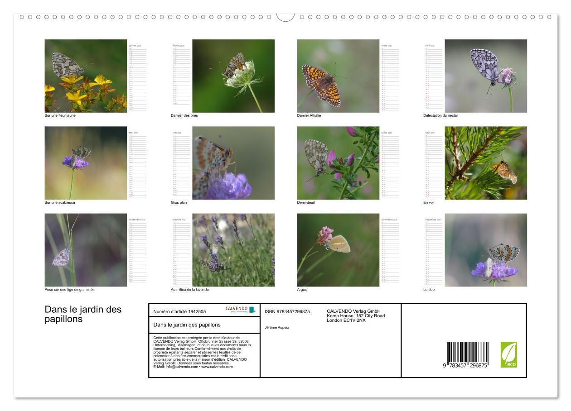Viewport: 571px width, 411px height.
Task: Click the green eco leaf logo
Action: pyautogui.click(x=508, y=354)
